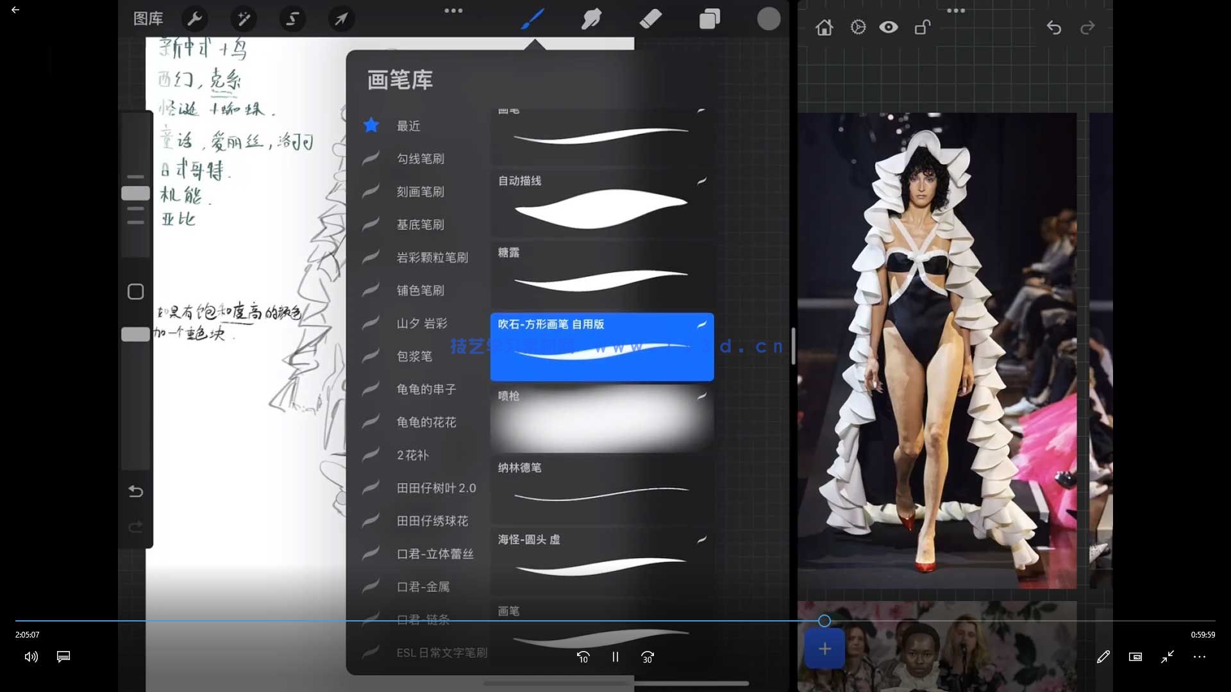This screenshot has width=1231, height=692.
Task: Open the Layers panel
Action: pos(710,19)
